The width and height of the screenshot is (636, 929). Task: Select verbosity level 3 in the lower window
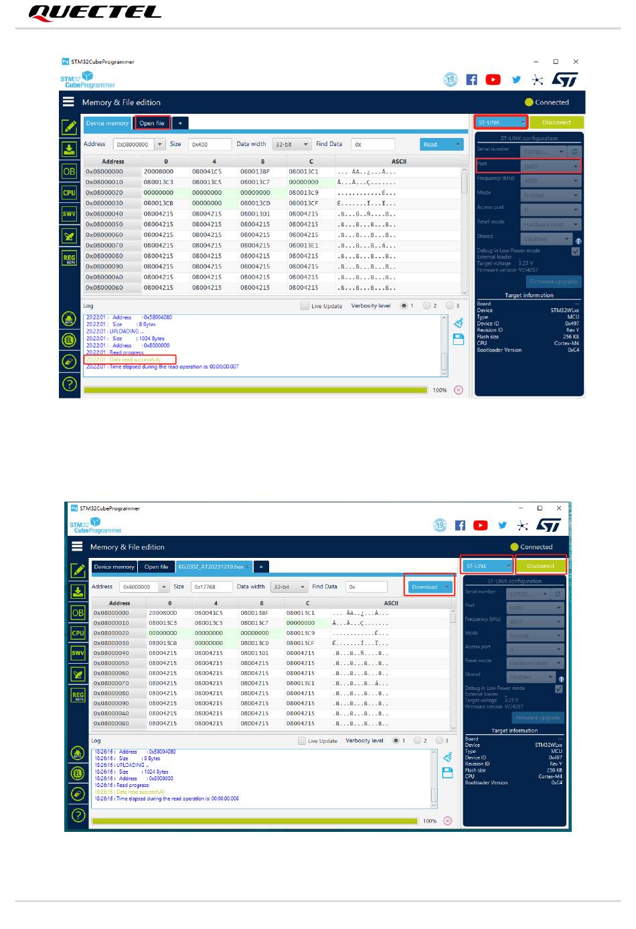click(439, 741)
